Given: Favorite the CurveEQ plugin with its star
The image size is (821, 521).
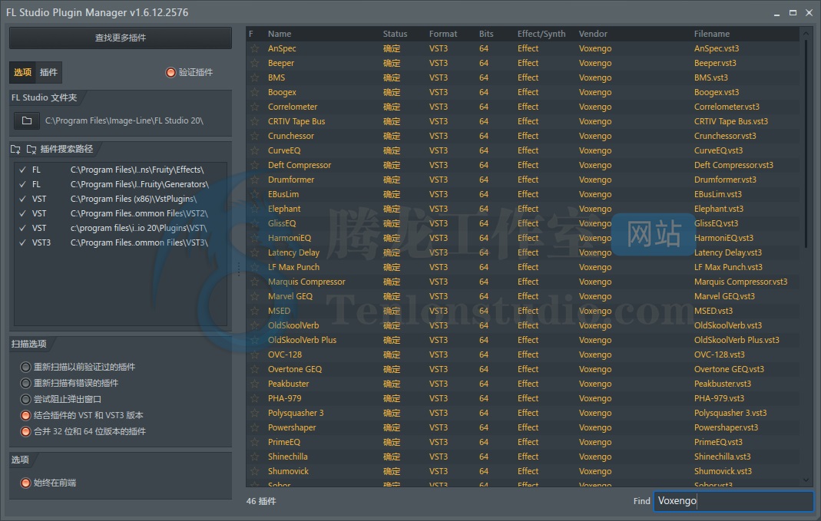Looking at the screenshot, I should [x=254, y=150].
